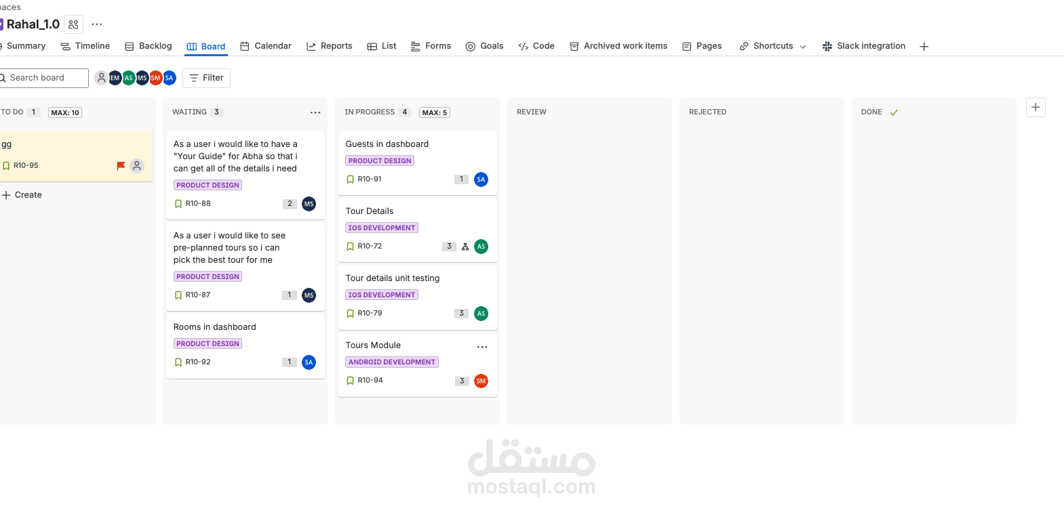The image size is (1064, 508).
Task: Open the team members icon beside Rahal_1.0
Action: (74, 24)
